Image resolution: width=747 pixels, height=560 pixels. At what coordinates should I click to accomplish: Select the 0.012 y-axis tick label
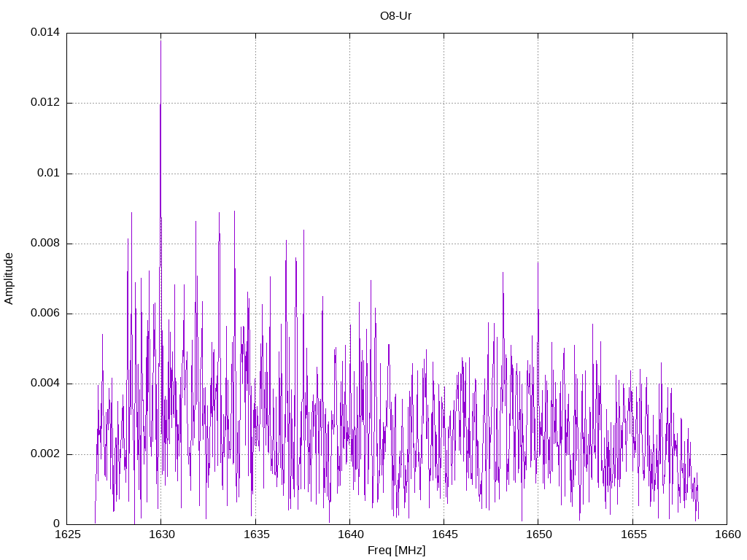(x=44, y=103)
